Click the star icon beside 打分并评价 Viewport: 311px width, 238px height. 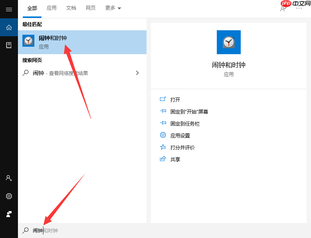163,147
